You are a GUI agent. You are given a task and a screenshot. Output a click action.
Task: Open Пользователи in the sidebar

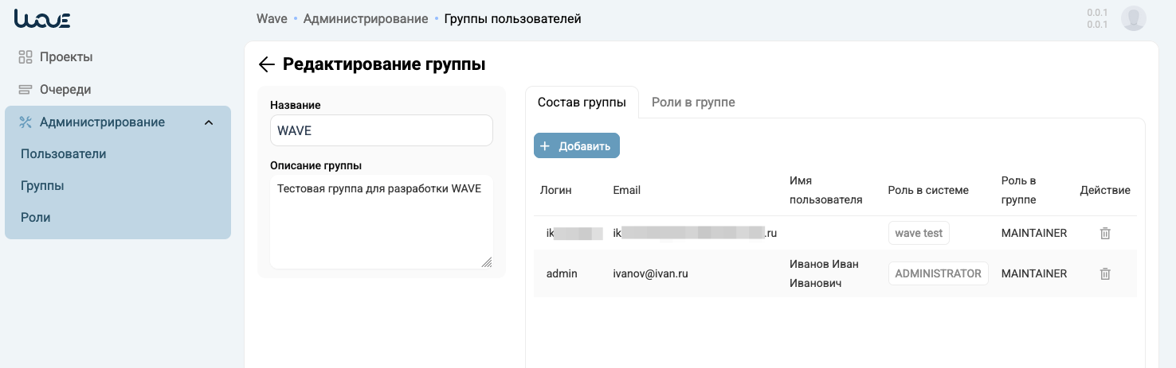pyautogui.click(x=63, y=154)
